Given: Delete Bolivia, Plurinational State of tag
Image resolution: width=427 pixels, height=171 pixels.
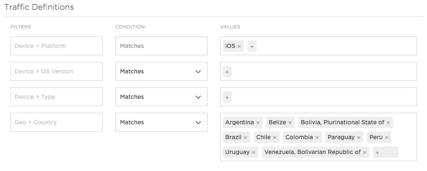Looking at the screenshot, I should pos(388,123).
